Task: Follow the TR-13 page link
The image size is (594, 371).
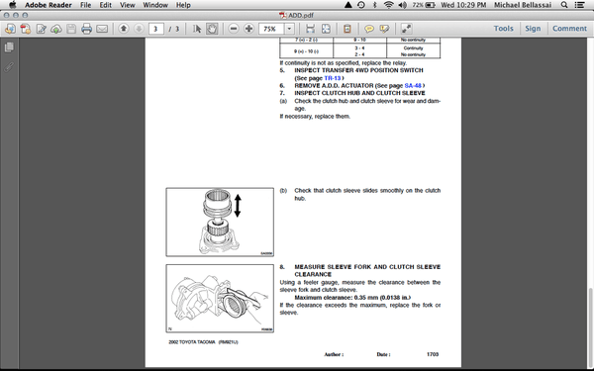Action: point(333,78)
